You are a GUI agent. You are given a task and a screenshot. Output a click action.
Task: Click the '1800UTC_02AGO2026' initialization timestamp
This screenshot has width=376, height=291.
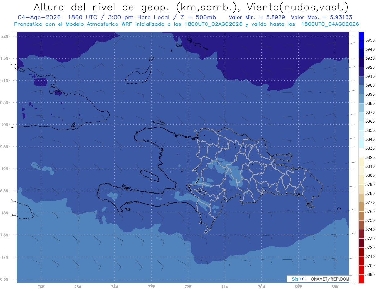213,24
